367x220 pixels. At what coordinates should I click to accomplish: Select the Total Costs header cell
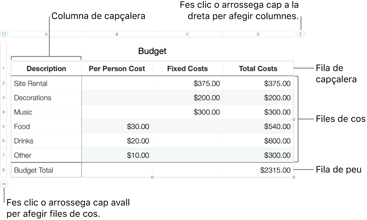[258, 68]
